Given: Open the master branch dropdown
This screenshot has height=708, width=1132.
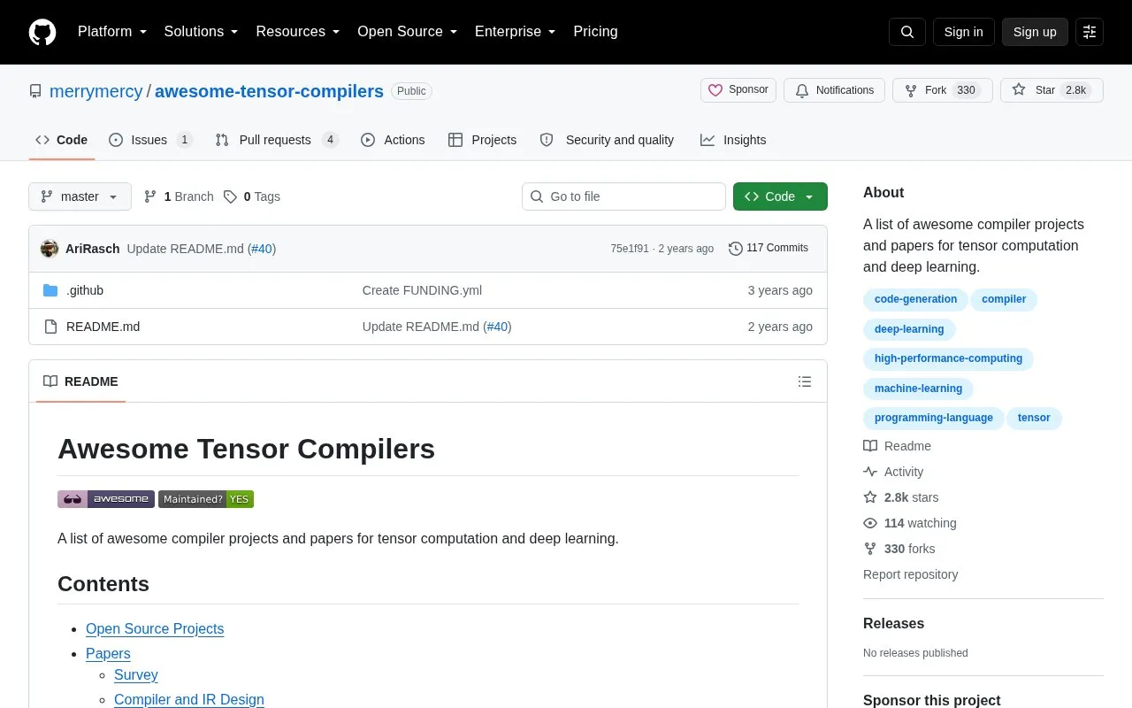Looking at the screenshot, I should point(80,196).
